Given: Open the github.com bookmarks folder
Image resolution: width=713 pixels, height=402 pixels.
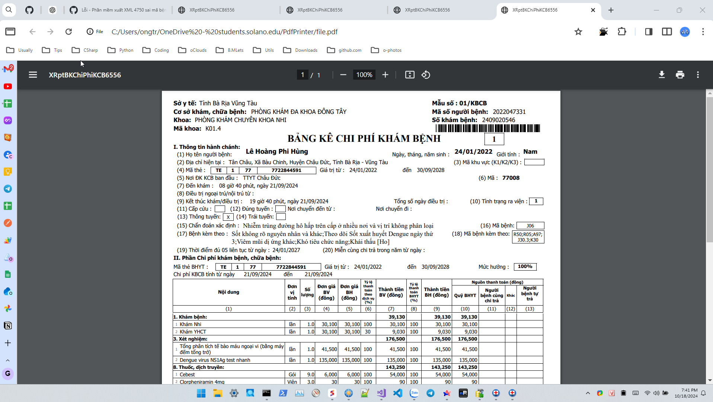Looking at the screenshot, I should 344,50.
